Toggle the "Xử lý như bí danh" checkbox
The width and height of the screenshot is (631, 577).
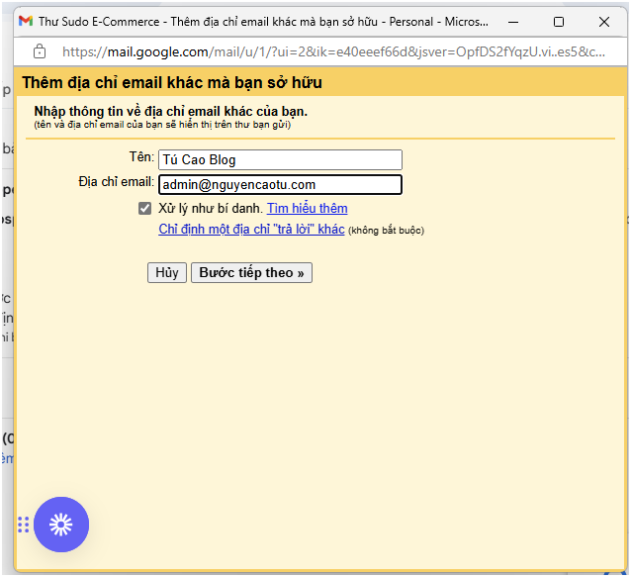point(145,209)
